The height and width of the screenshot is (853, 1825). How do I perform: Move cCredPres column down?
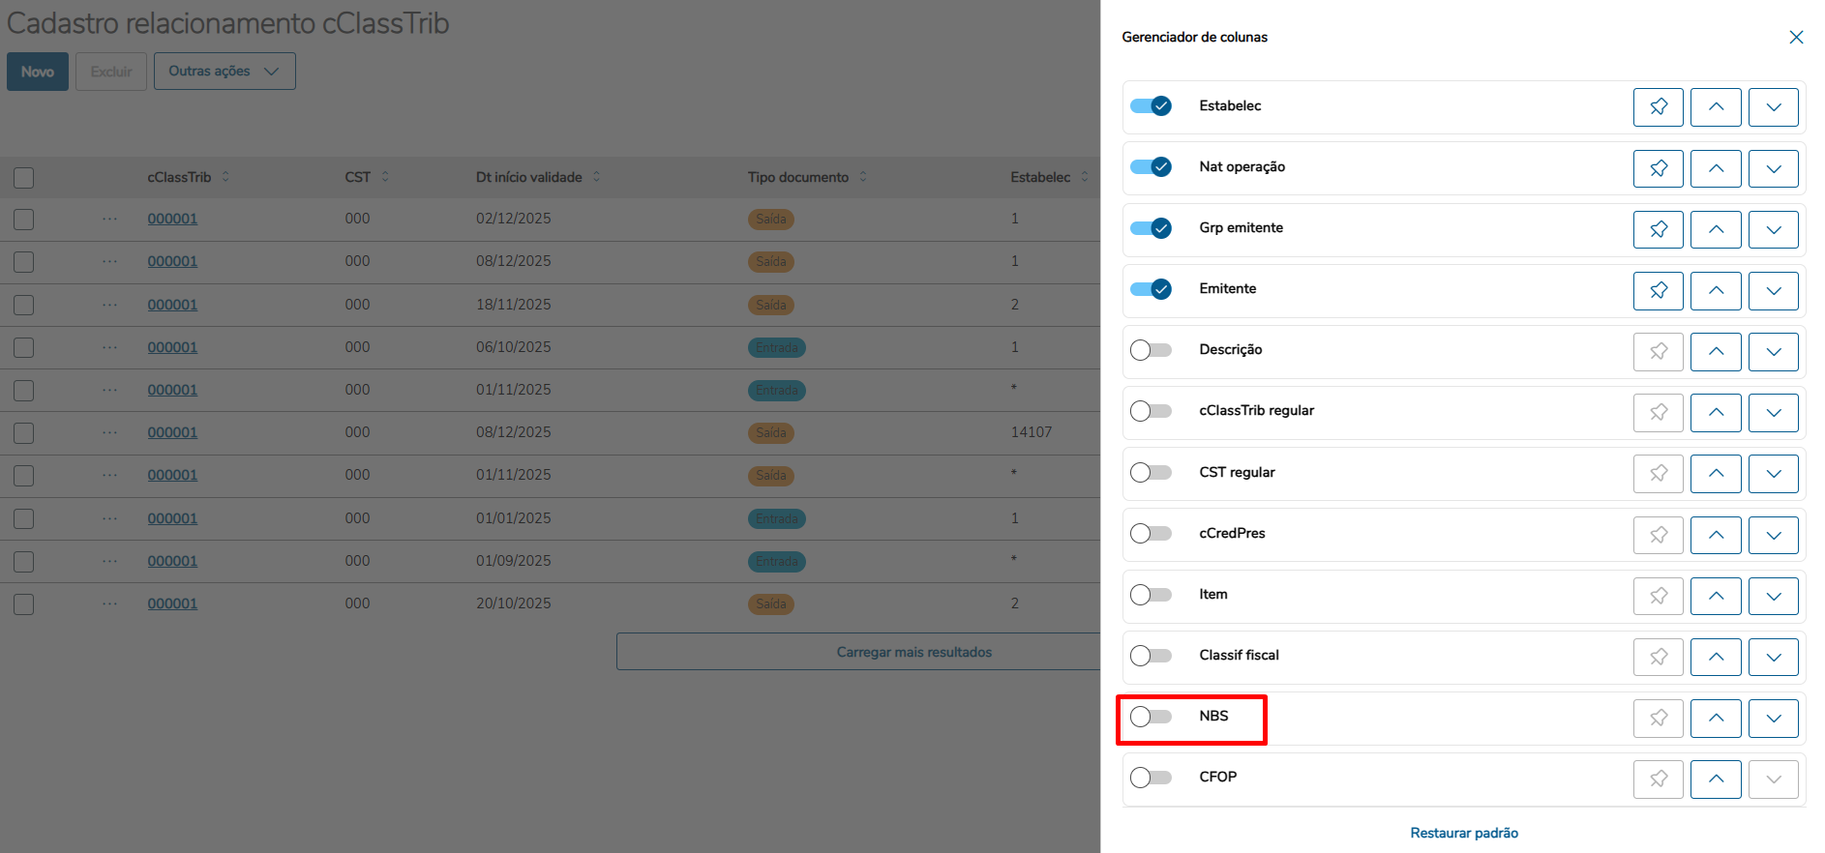1773,534
